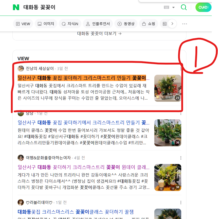218x219 pixels.
Task: Switch to the VIEW tab
Action: [23, 24]
